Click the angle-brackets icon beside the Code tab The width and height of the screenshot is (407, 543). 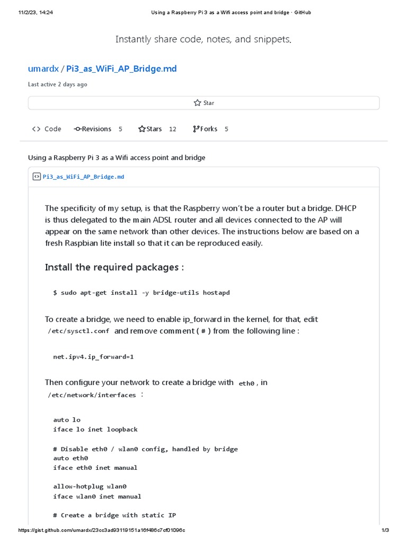[36, 129]
